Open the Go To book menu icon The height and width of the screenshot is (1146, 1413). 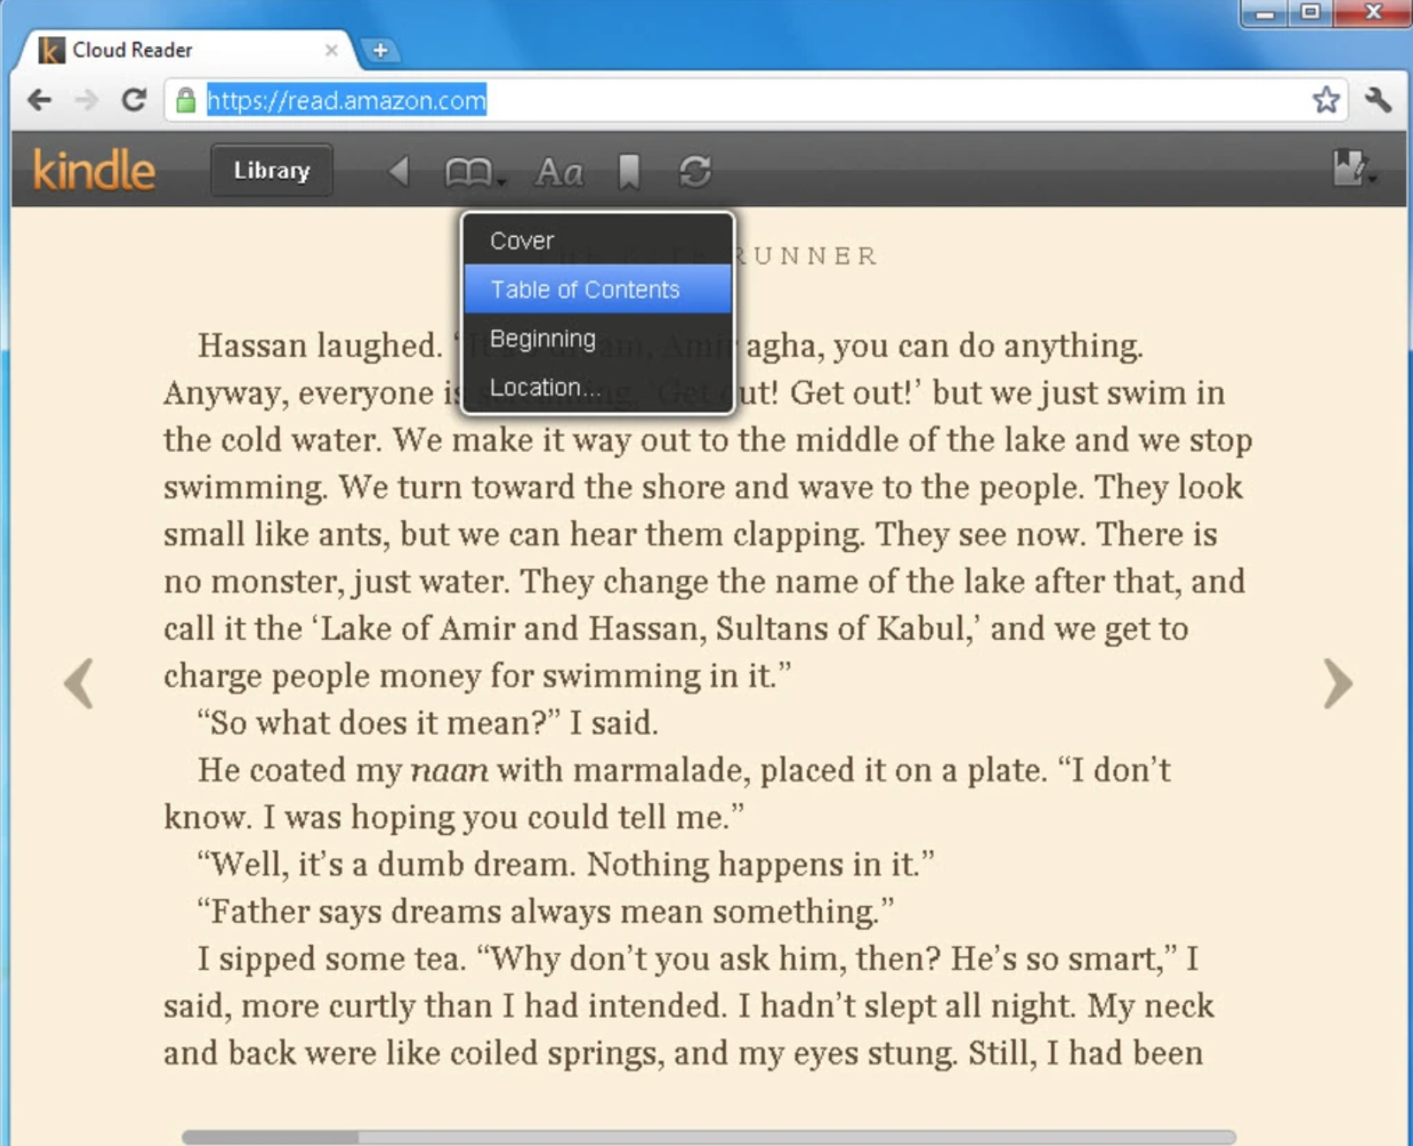coord(473,172)
